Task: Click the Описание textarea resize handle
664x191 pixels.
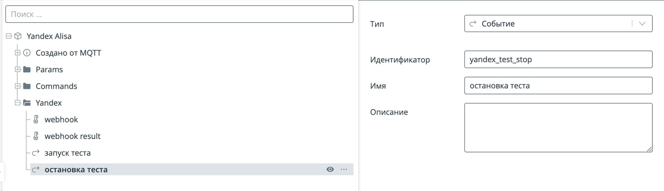Action: pyautogui.click(x=649, y=149)
